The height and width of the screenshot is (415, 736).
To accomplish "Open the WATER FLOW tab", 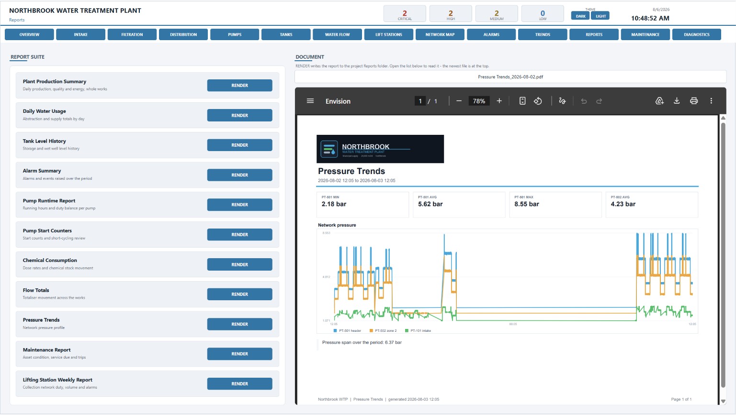I will pyautogui.click(x=337, y=34).
